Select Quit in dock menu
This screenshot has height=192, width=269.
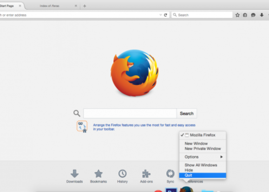[x=203, y=175]
